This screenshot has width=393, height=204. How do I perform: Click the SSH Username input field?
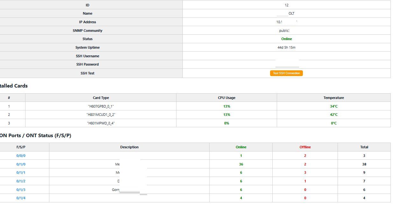(x=286, y=56)
